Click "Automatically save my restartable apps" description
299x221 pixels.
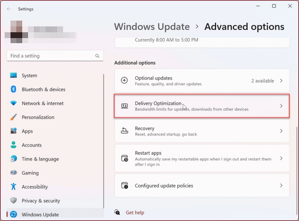click(203, 162)
